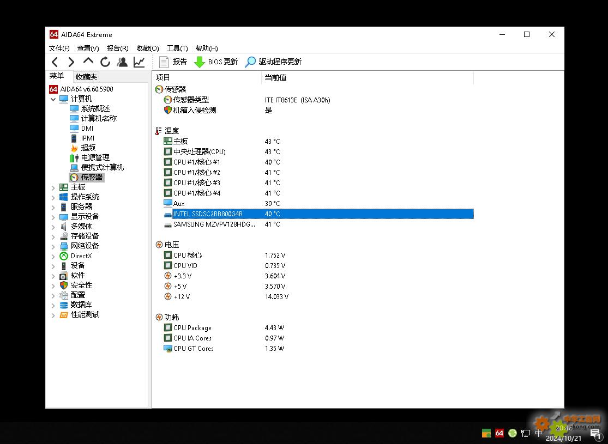Expand the 多媒体 tree node

tap(53, 227)
